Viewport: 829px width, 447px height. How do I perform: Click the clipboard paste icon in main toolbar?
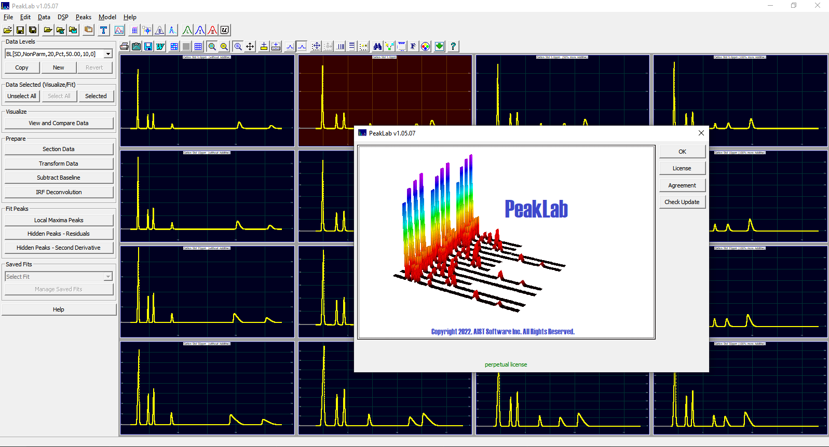(88, 30)
